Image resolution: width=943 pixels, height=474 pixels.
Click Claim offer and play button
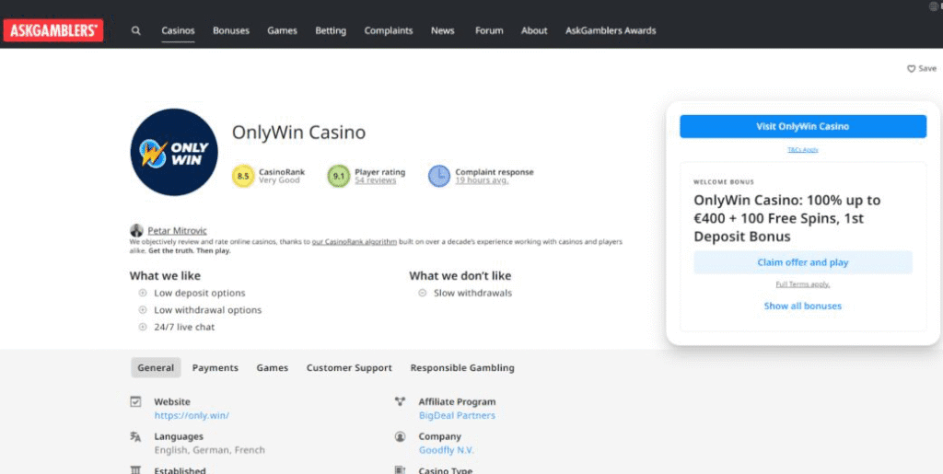click(x=802, y=262)
